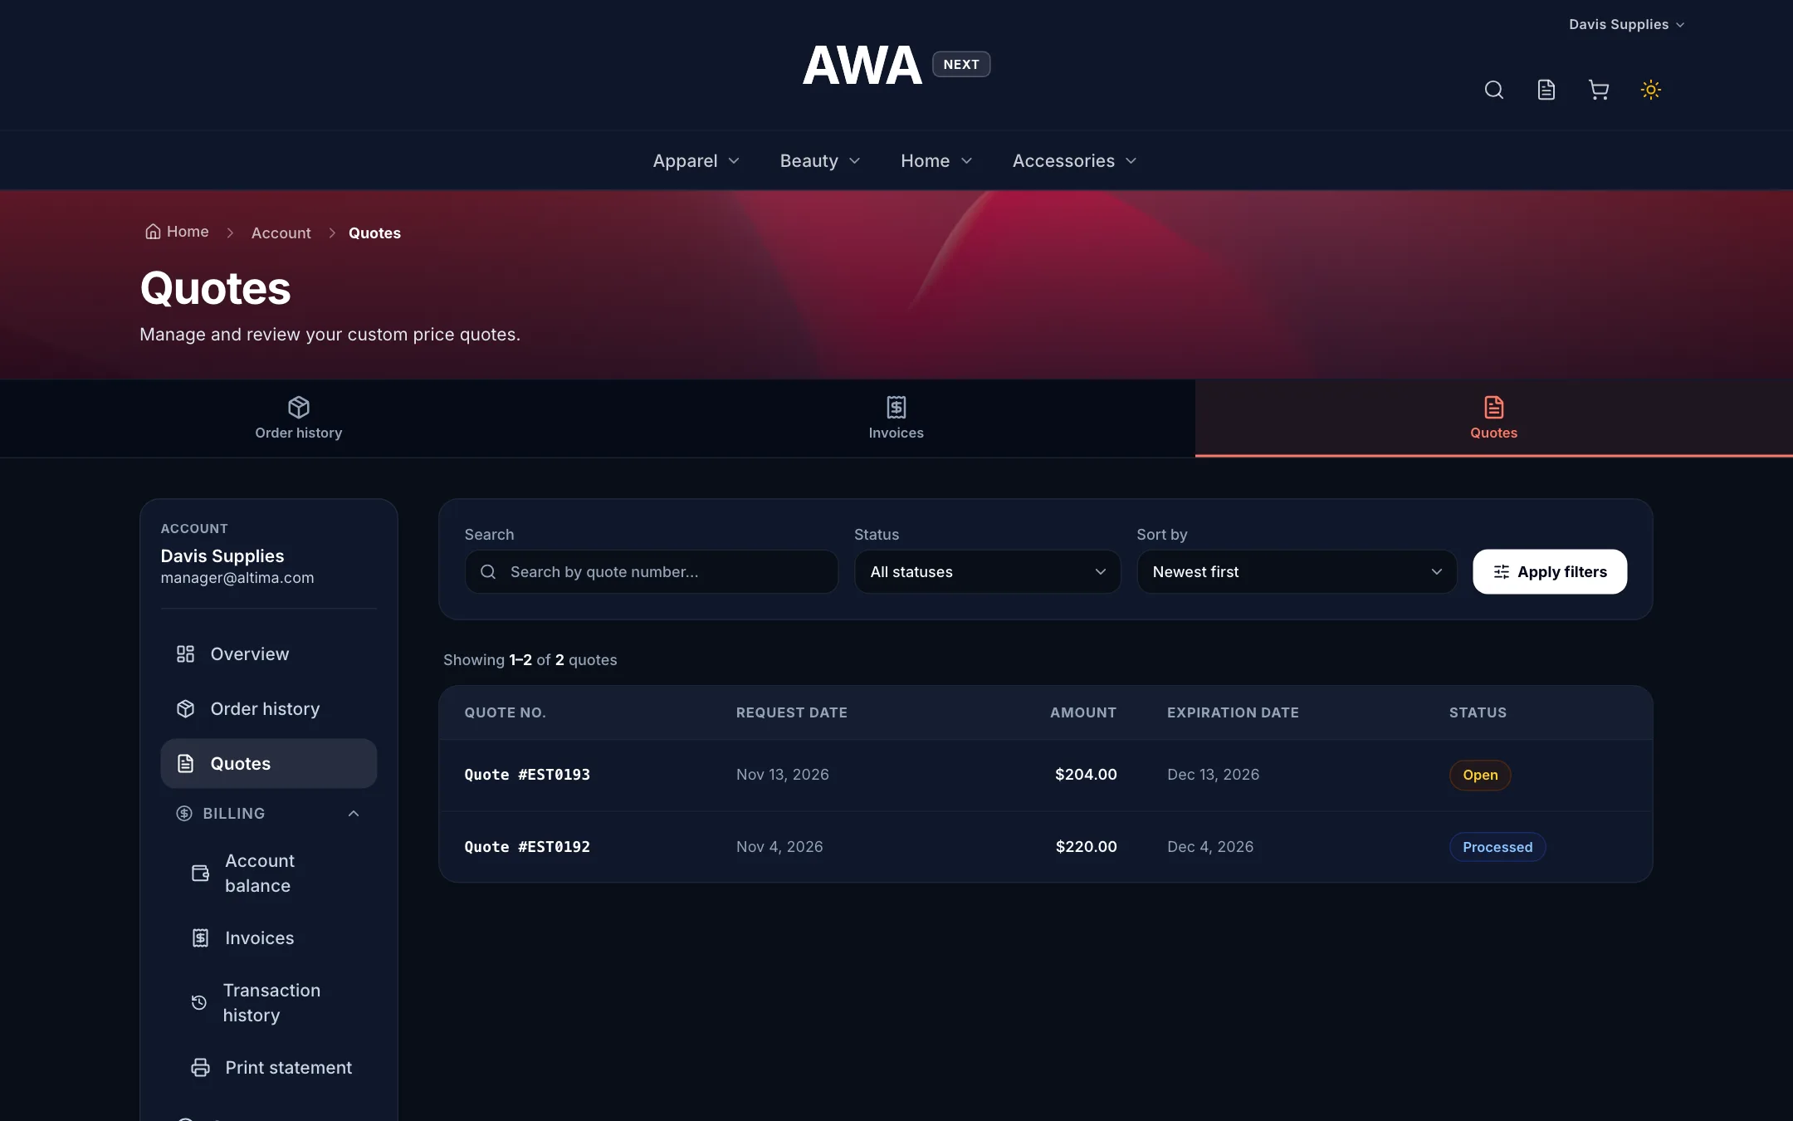
Task: Open Order history in the sidebar
Action: (268, 708)
